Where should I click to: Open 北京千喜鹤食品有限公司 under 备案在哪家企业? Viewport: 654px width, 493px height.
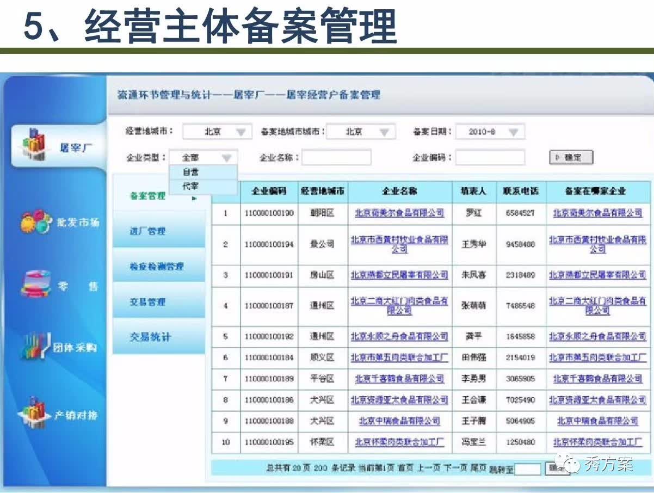coord(598,379)
